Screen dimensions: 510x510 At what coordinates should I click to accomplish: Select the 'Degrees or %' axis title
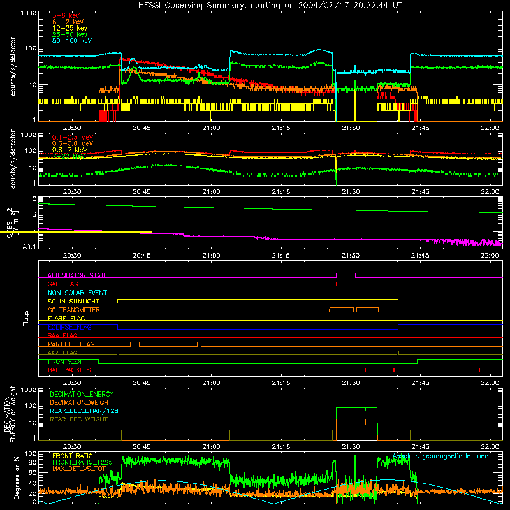[x=17, y=478]
